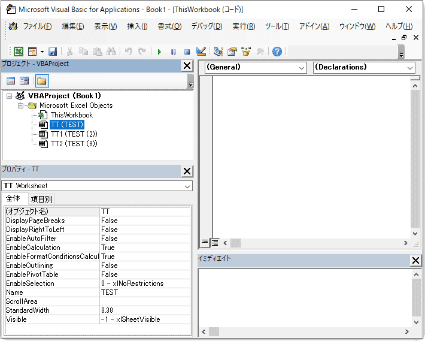The height and width of the screenshot is (341, 425).
Task: Run the macro with the green play icon
Action: 159,52
